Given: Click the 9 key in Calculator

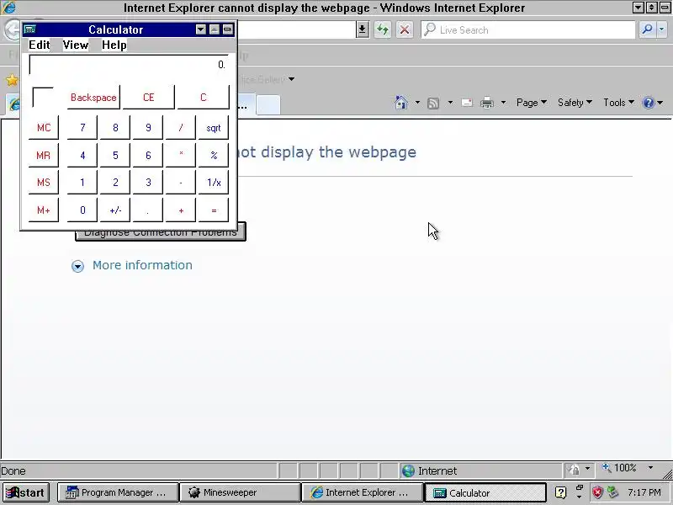Looking at the screenshot, I should 148,128.
